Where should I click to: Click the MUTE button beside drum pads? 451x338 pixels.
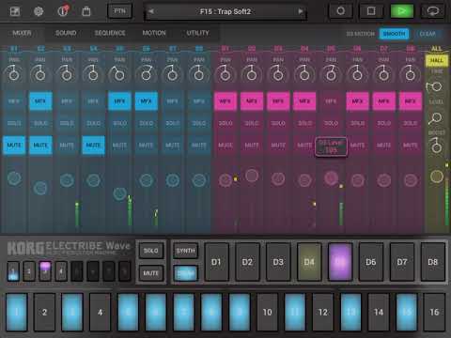[151, 273]
